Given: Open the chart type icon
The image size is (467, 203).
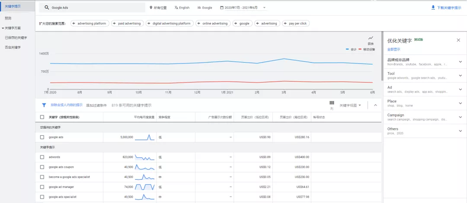Looking at the screenshot, I should (x=371, y=38).
